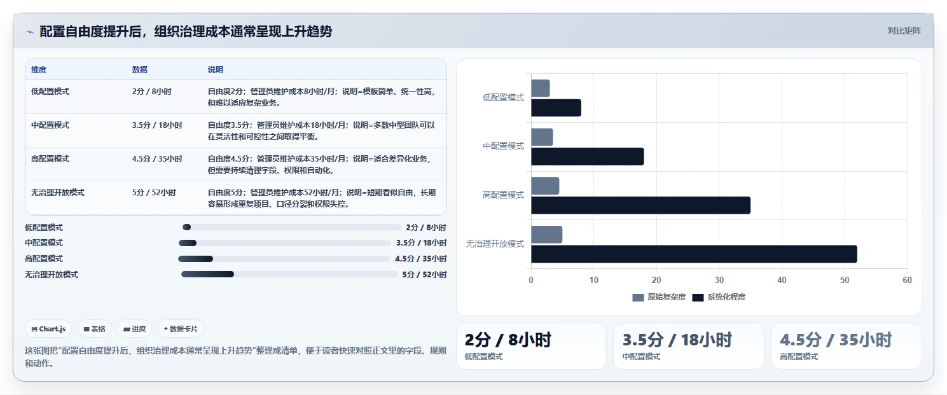Click the 高配置模式 progress bar
Image resolution: width=947 pixels, height=395 pixels.
(284, 259)
